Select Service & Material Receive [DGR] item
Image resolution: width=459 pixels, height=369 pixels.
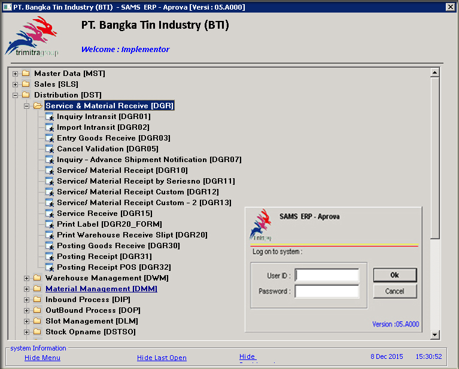110,106
